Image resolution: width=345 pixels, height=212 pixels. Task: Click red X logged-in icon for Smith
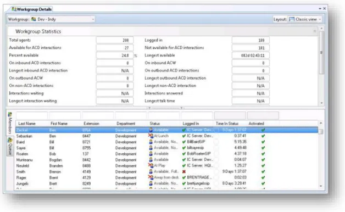tap(184, 171)
